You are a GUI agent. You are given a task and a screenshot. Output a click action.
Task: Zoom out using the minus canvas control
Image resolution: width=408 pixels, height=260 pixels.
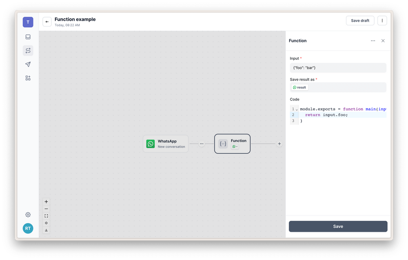[46, 208]
